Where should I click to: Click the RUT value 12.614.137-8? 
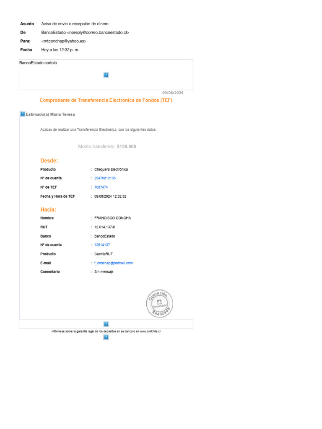coord(104,227)
